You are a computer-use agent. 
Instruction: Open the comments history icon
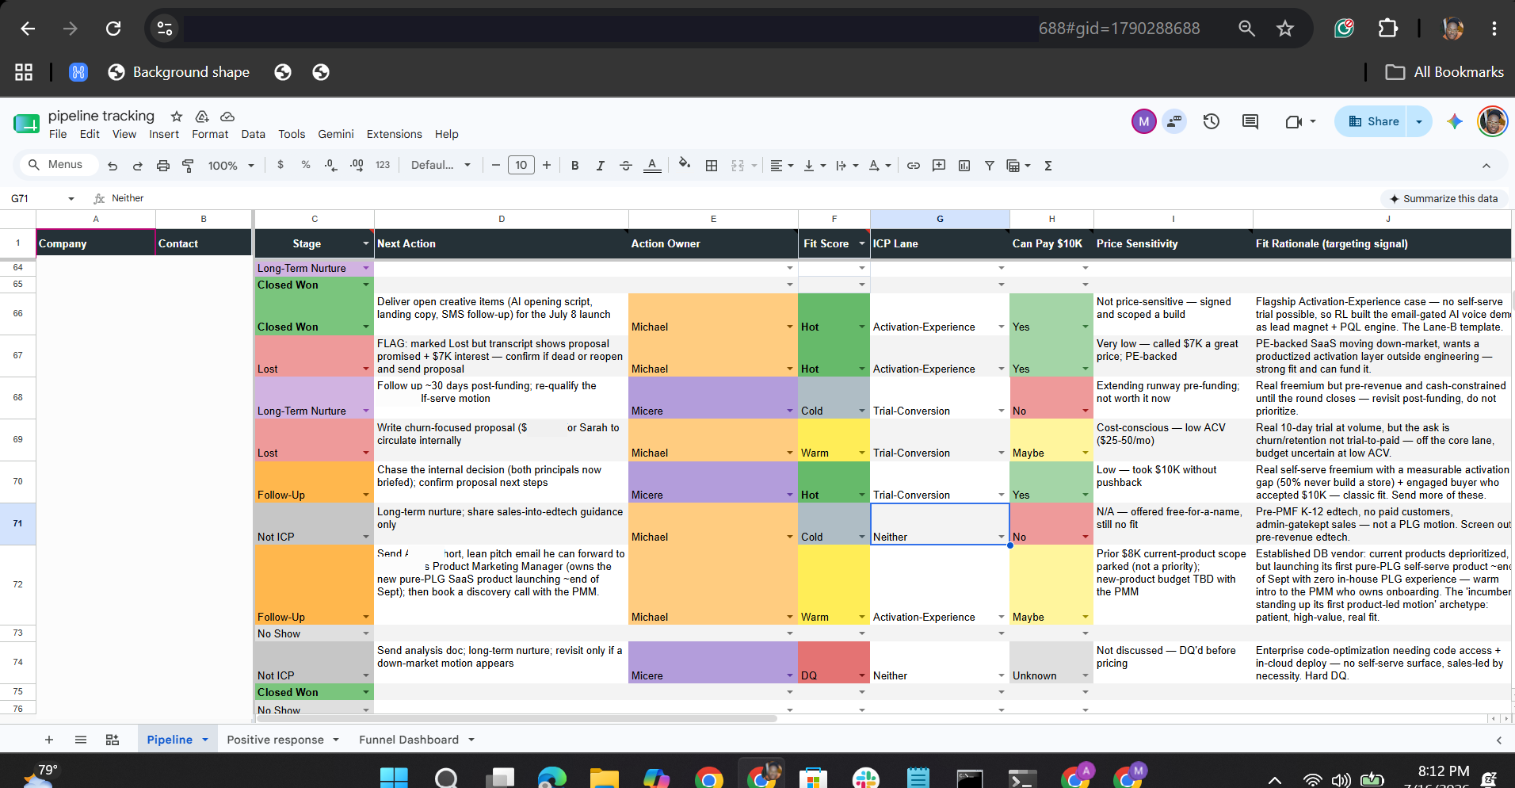coord(1250,121)
